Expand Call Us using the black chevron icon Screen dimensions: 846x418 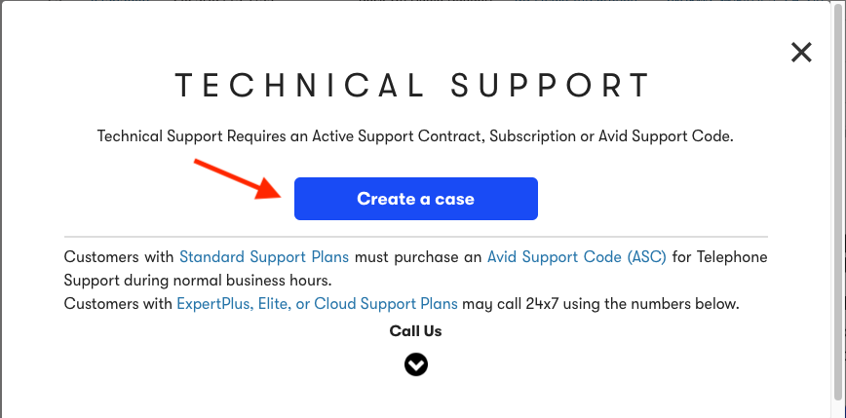(415, 365)
